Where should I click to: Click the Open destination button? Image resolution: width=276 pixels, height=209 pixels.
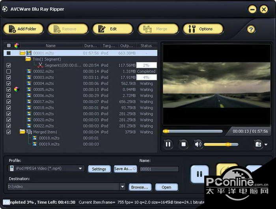(x=166, y=187)
